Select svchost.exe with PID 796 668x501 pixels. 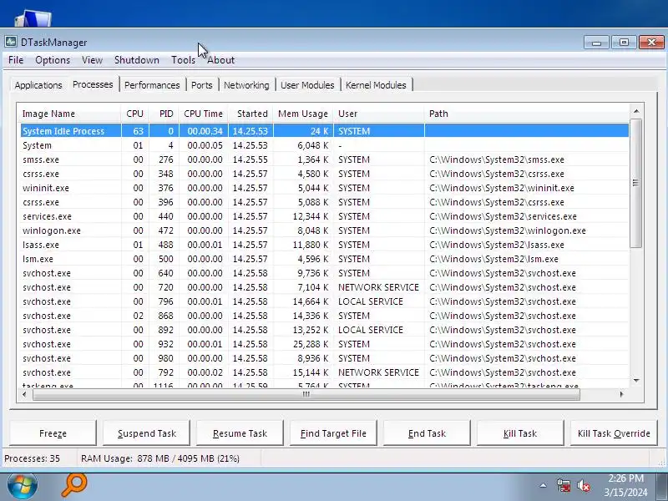[324, 301]
